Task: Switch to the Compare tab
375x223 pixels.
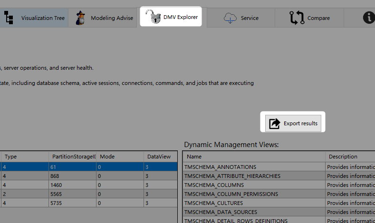Action: 318,18
